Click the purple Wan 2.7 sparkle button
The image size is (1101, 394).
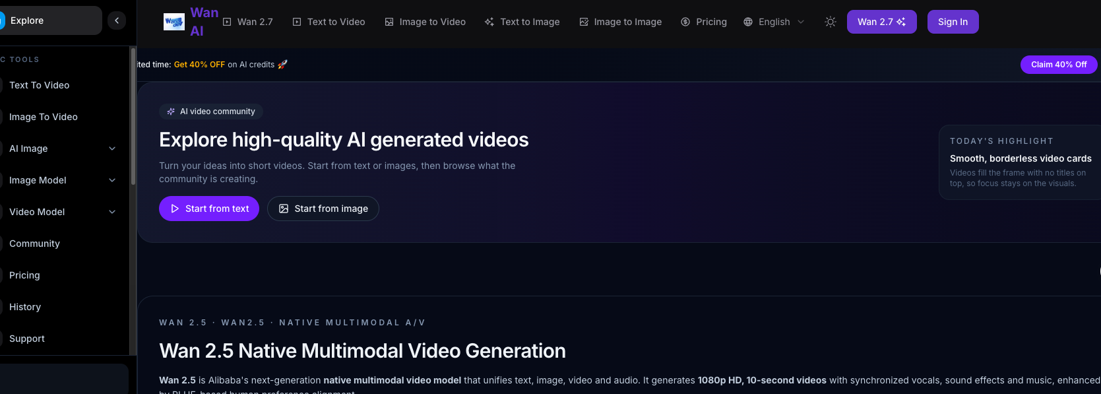coord(881,22)
